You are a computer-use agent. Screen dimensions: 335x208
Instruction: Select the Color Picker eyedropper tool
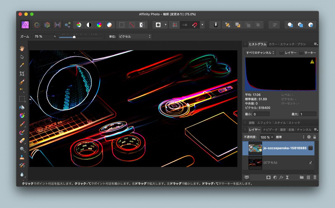[x=22, y=65]
